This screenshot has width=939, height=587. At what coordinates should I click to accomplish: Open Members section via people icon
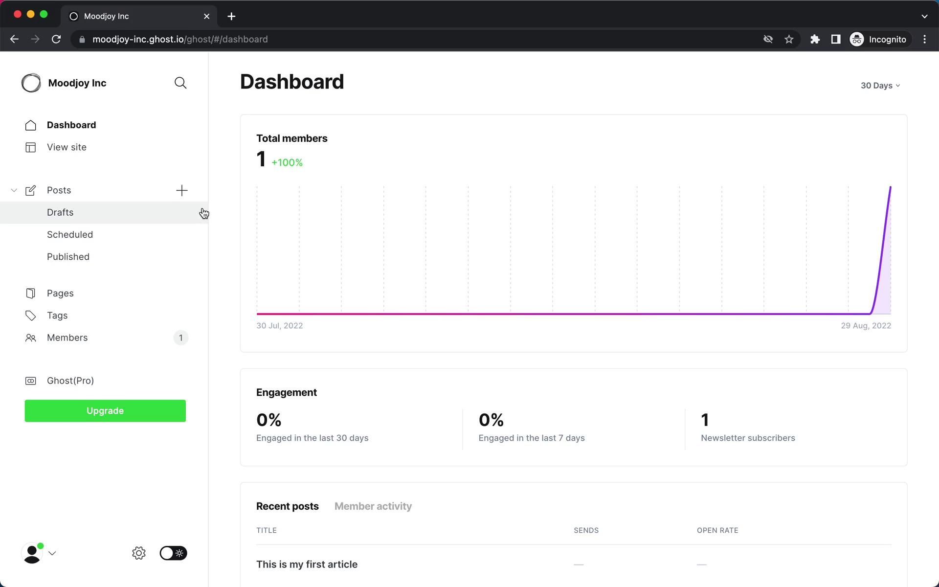click(x=30, y=338)
